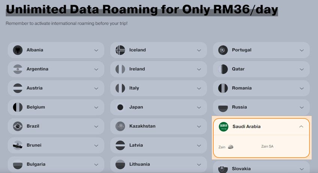Open the Romania country entry
The image size is (318, 173).
point(261,88)
